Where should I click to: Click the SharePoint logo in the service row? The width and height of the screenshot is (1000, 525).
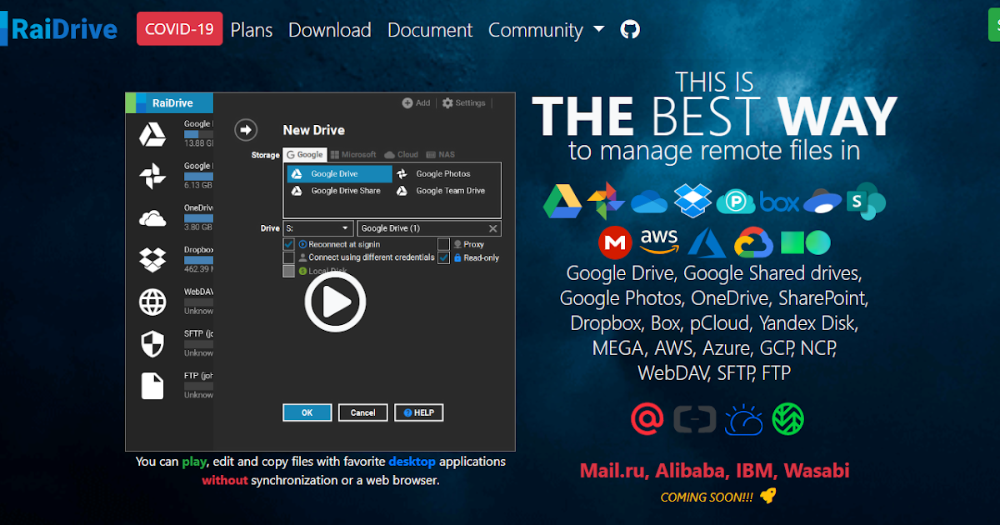[x=866, y=201]
